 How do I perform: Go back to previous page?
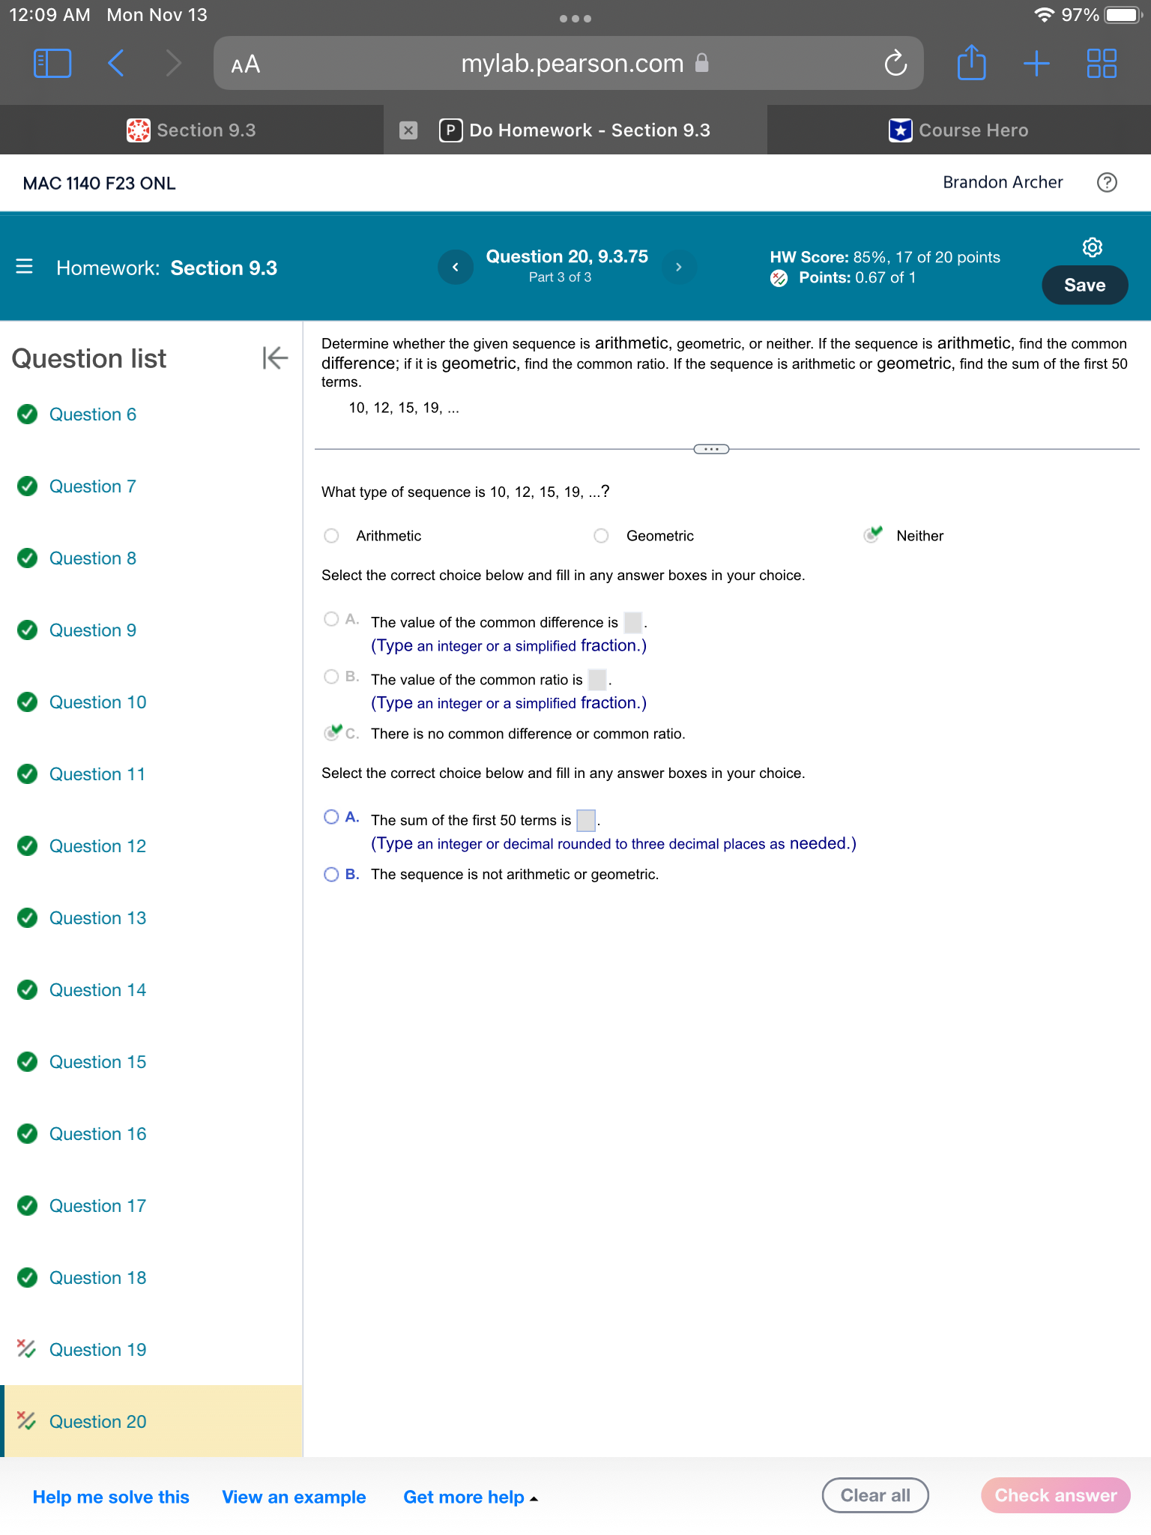115,64
